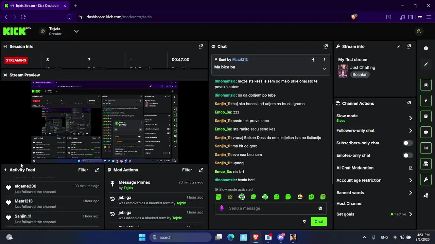
Task: Click Brave shields icon in address bar
Action: pyautogui.click(x=353, y=17)
